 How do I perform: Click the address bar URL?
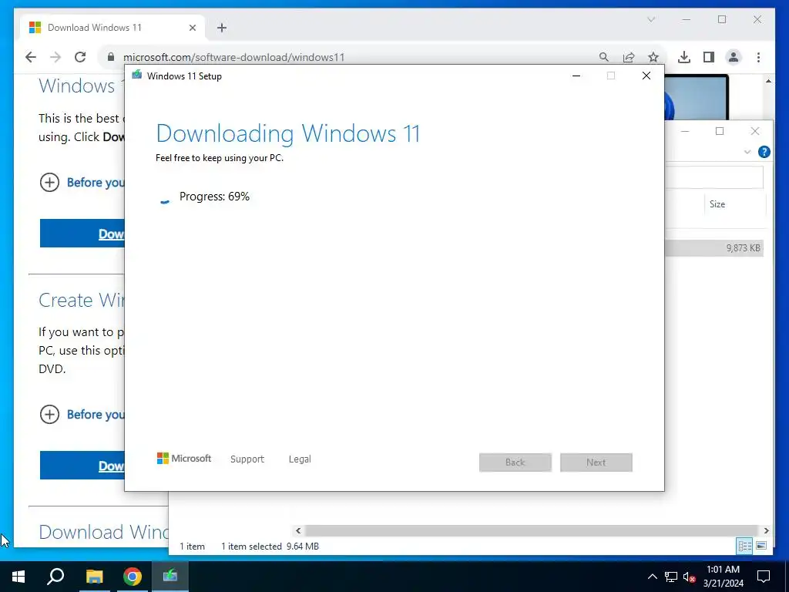[x=234, y=57]
